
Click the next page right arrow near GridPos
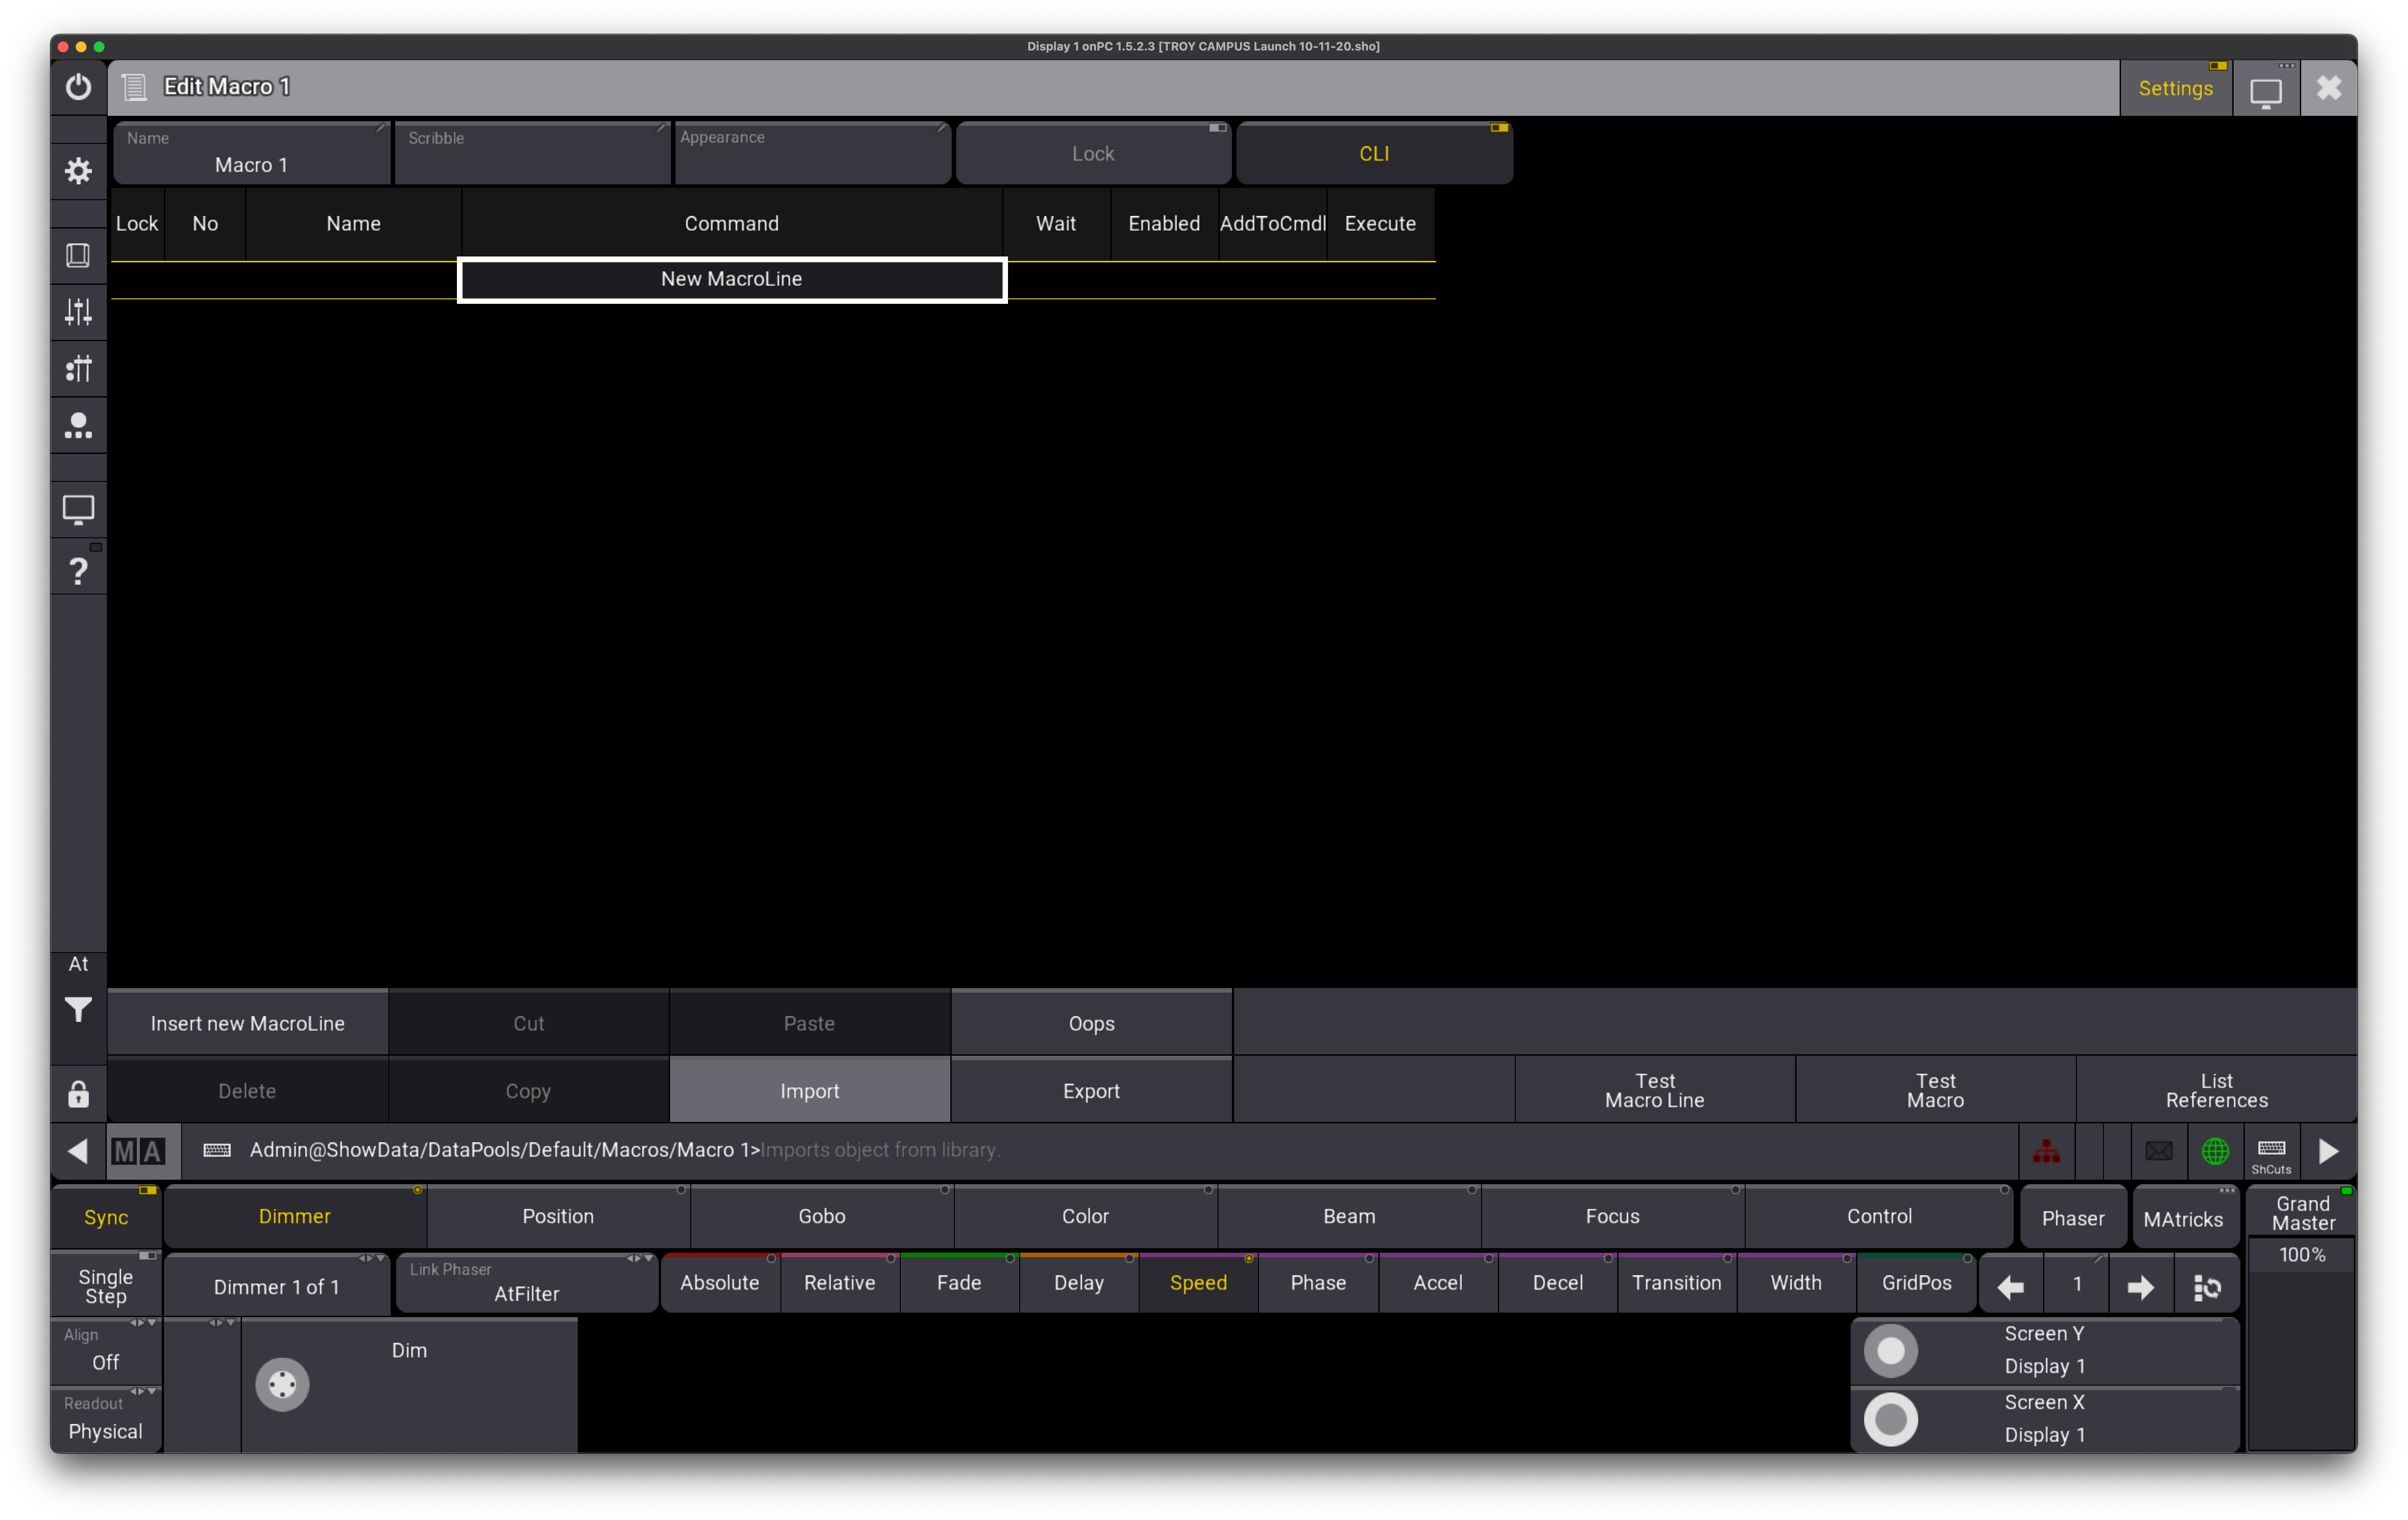tap(2140, 1285)
